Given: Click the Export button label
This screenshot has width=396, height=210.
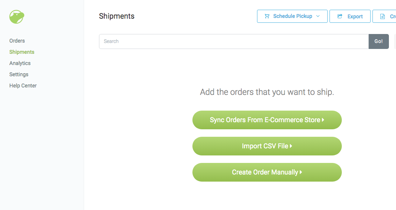Looking at the screenshot, I should click(x=355, y=16).
